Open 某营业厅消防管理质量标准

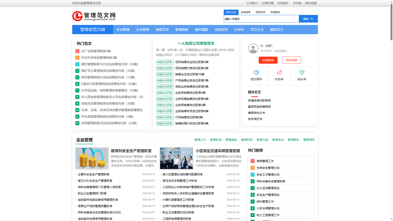(95, 206)
